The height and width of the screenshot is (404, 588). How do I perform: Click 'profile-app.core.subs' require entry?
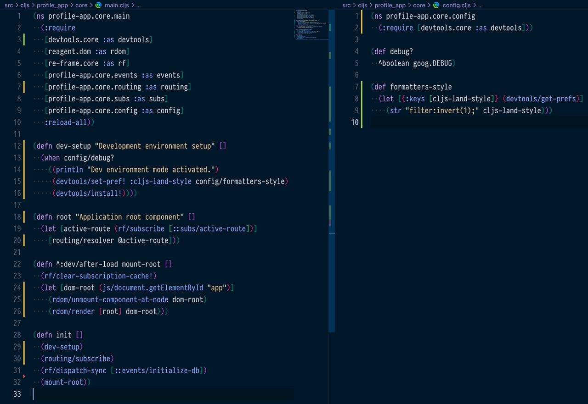(x=89, y=99)
